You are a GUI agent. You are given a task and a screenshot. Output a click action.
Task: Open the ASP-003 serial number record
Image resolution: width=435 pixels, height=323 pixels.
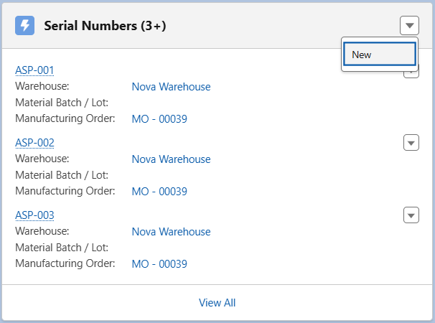[x=34, y=215]
